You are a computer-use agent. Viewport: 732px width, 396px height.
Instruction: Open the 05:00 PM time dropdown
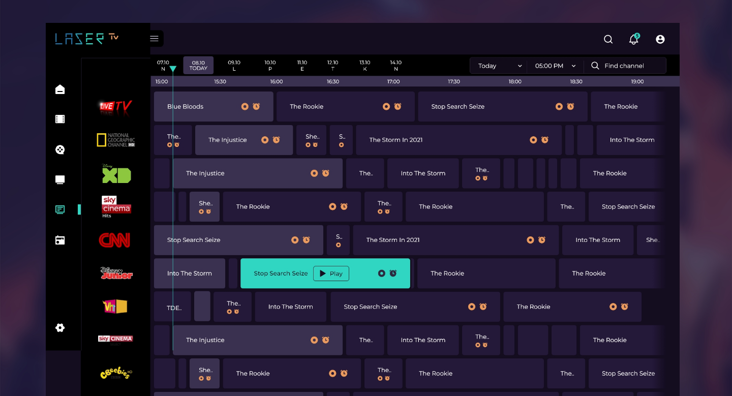click(x=556, y=66)
